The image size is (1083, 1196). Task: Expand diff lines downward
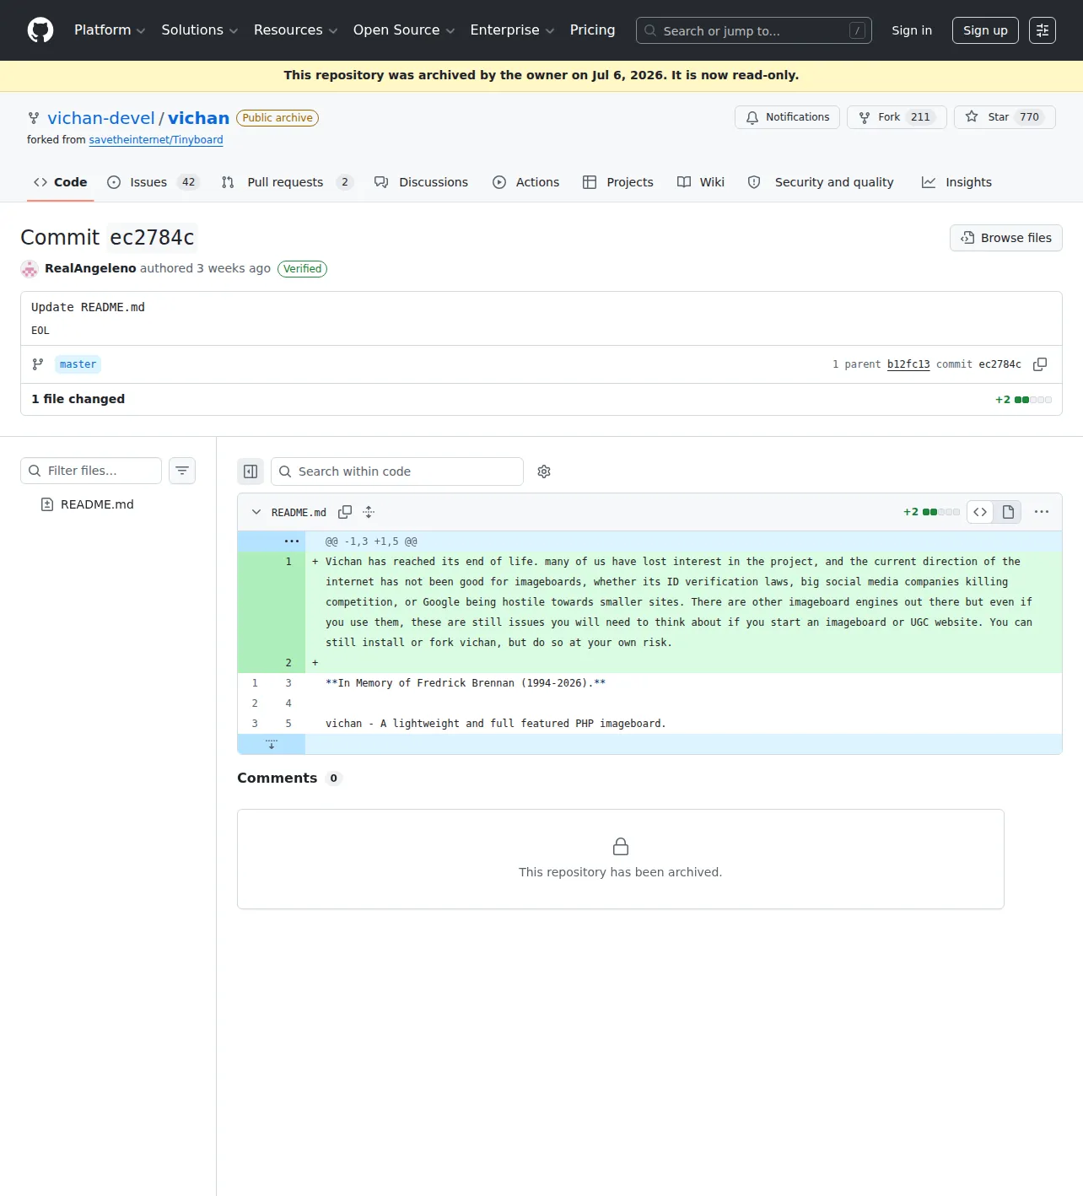point(272,744)
